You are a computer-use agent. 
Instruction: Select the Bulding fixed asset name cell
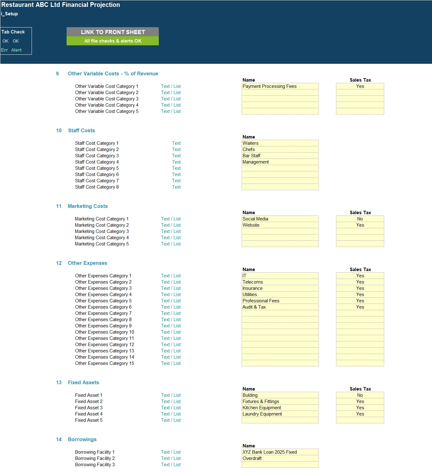(280, 395)
